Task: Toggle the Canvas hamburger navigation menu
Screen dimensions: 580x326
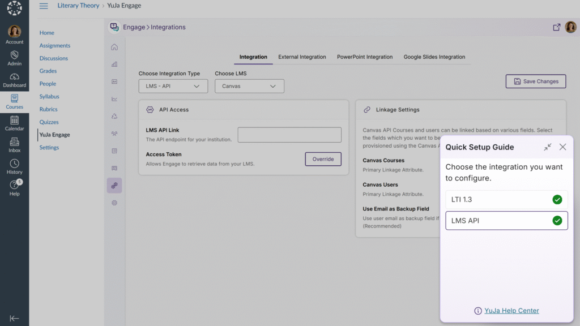Action: coord(44,6)
